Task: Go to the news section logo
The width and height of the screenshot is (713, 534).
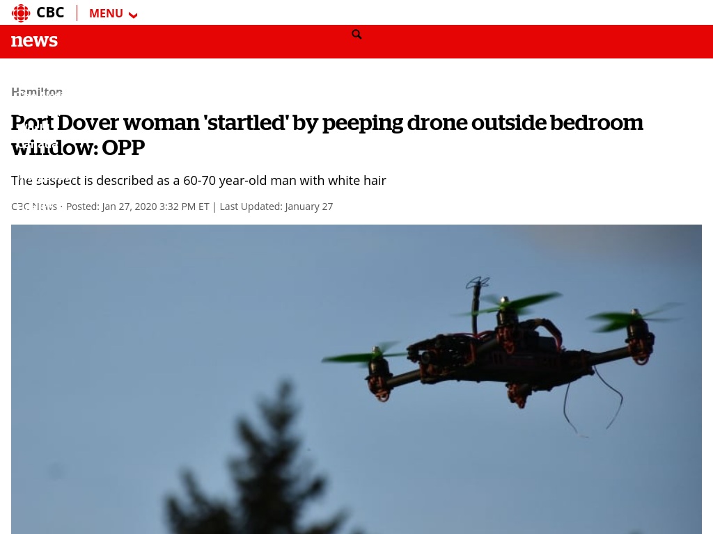Action: coord(34,40)
